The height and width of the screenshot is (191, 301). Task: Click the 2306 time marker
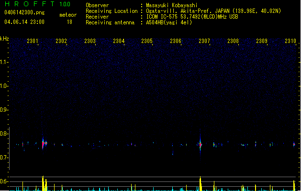tap(176, 41)
